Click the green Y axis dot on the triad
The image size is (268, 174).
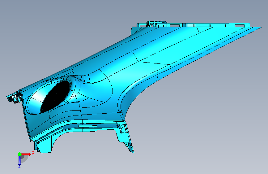pyautogui.click(x=19, y=154)
